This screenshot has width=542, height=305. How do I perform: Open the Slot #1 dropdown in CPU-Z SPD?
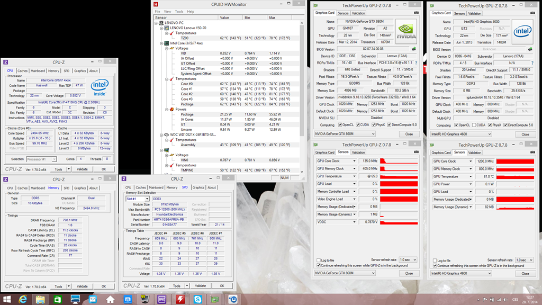tap(136, 199)
